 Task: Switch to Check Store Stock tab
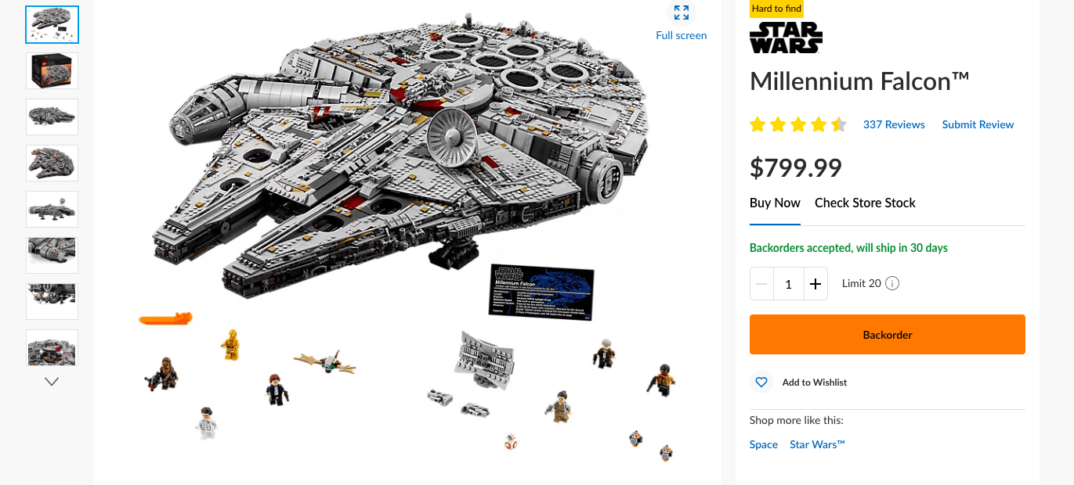[x=865, y=203]
